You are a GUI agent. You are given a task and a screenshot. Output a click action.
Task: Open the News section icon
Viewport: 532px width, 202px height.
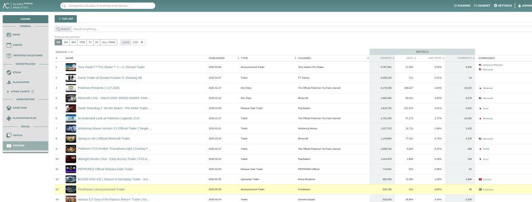tap(9, 35)
